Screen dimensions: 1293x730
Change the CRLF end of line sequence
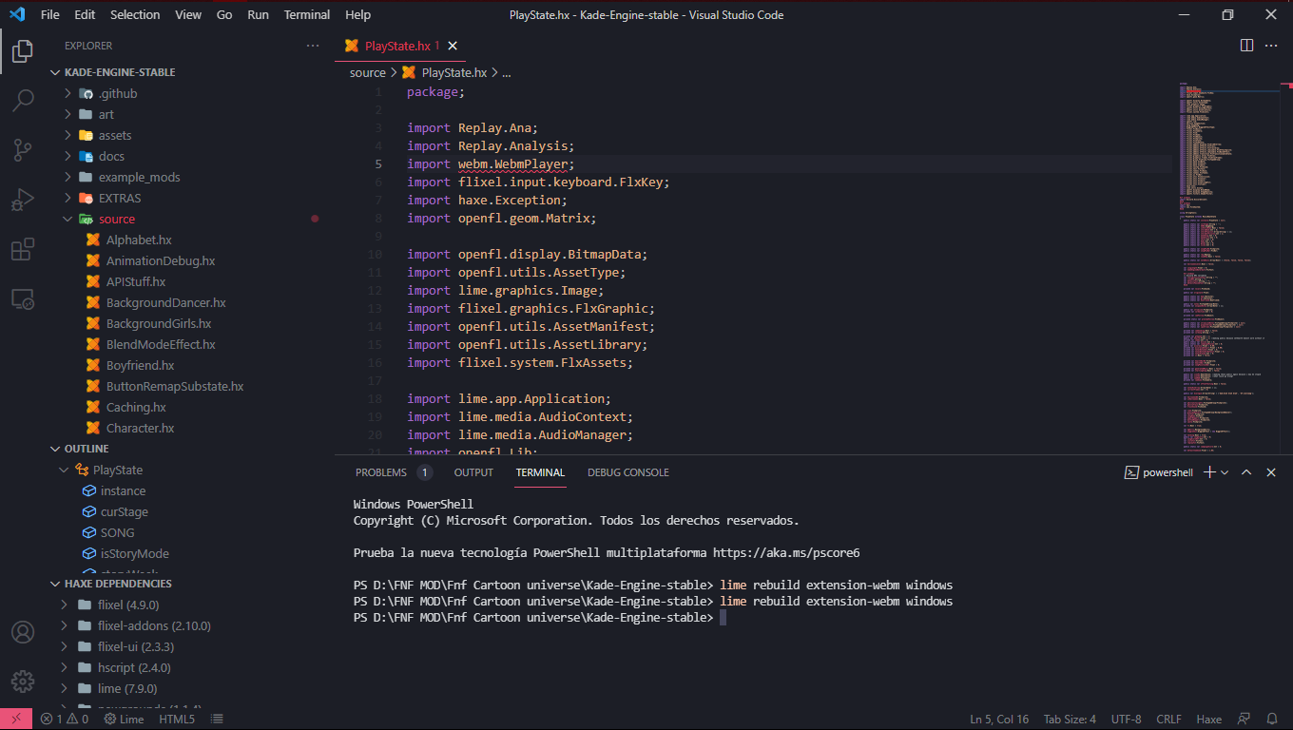1168,720
